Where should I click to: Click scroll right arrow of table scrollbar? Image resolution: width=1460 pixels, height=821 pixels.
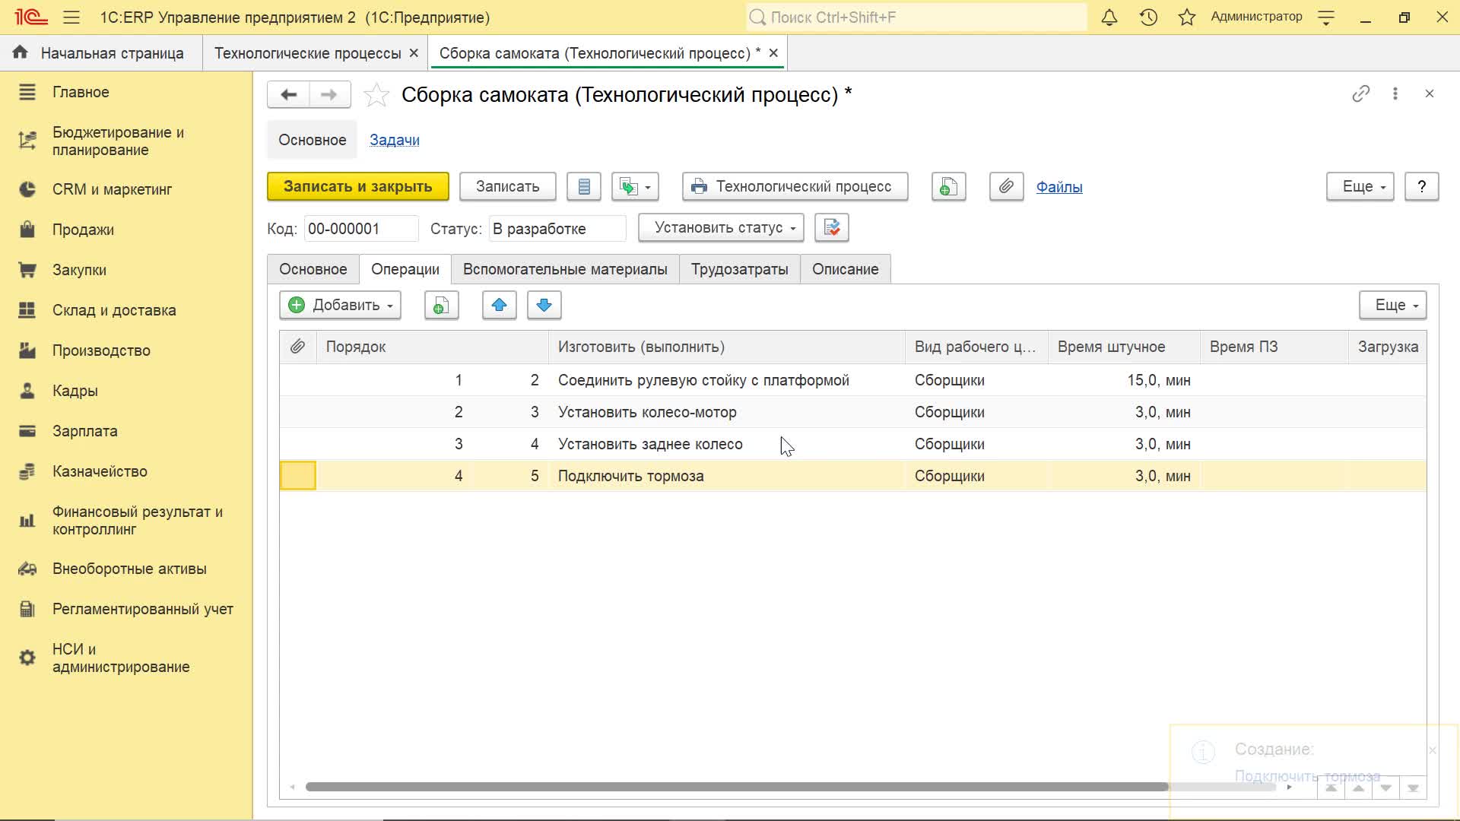coord(1290,788)
